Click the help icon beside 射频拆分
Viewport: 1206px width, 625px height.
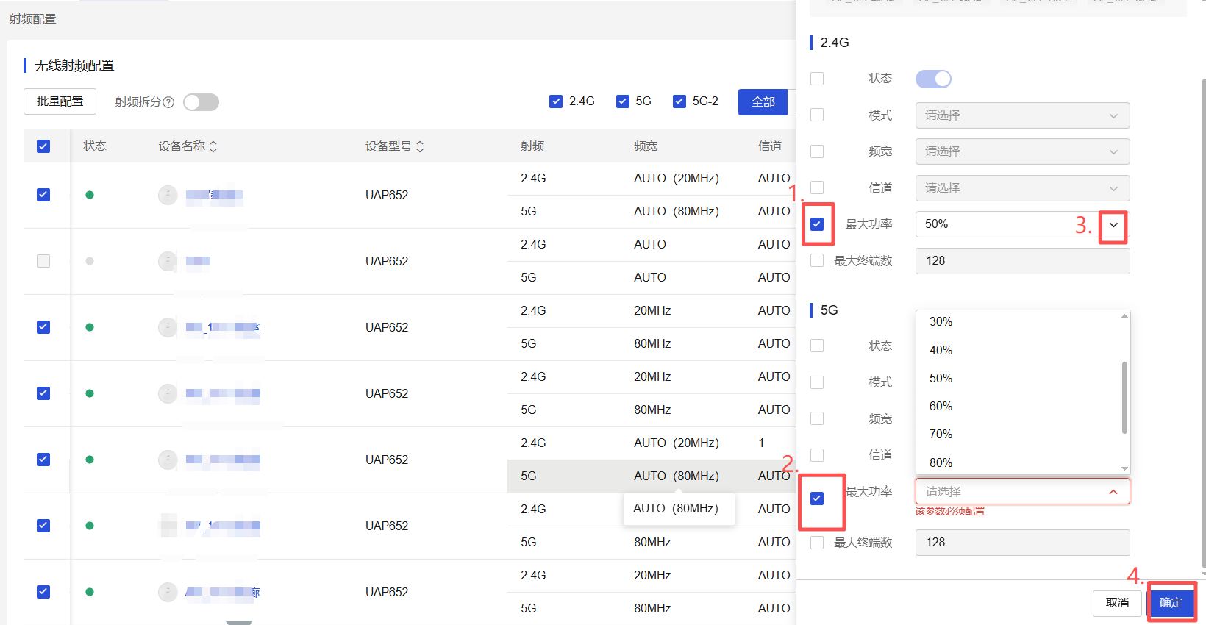pos(168,102)
